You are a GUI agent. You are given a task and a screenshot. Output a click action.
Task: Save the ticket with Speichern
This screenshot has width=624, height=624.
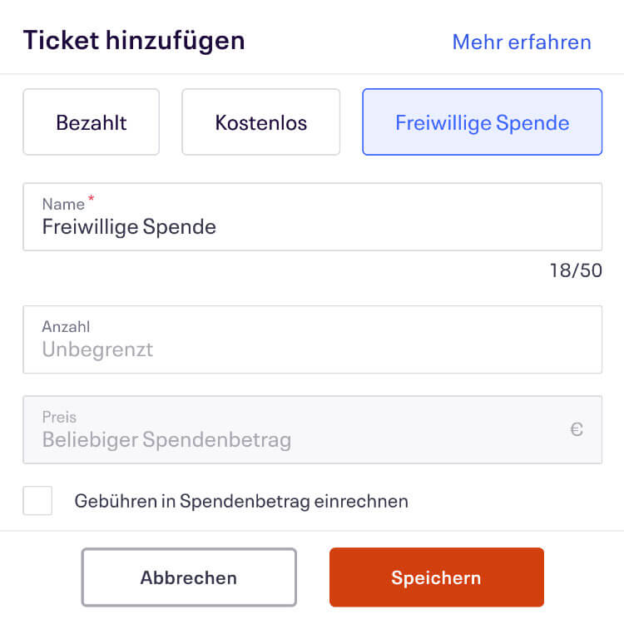tap(437, 577)
